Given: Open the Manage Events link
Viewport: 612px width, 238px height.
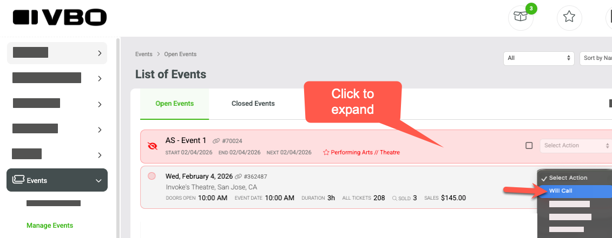Looking at the screenshot, I should [50, 226].
